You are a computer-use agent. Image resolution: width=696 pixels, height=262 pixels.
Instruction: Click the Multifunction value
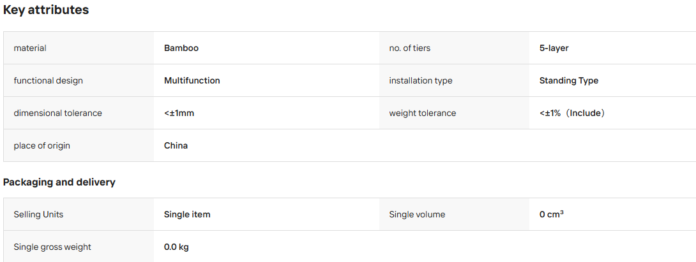pos(192,81)
